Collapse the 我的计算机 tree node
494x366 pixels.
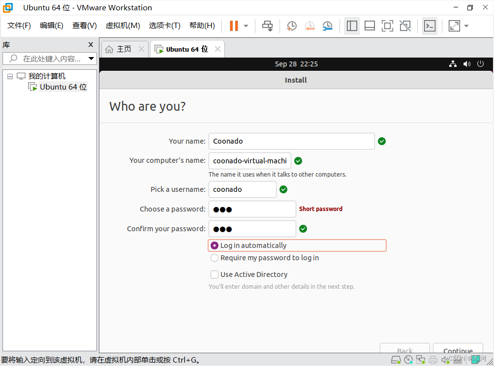10,76
